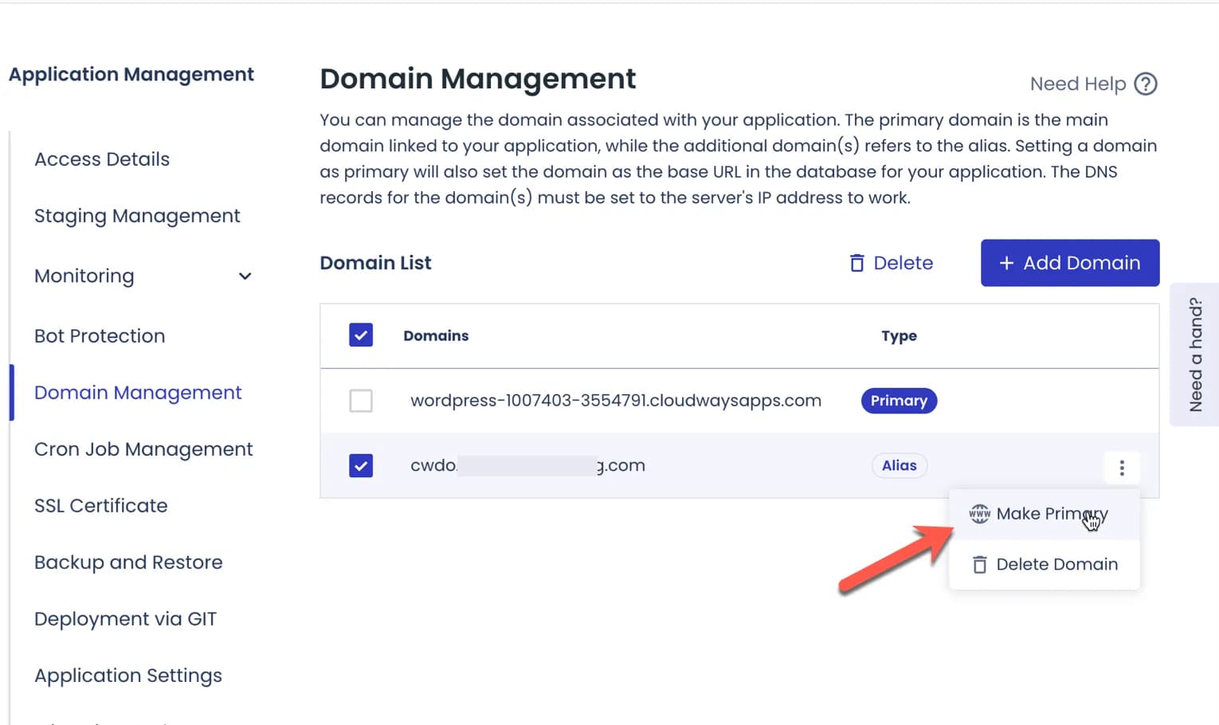Collapse the Monitoring dropdown arrow
The width and height of the screenshot is (1219, 725).
pos(245,276)
